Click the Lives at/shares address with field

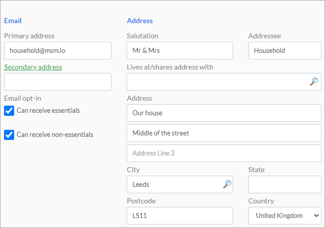click(x=224, y=82)
